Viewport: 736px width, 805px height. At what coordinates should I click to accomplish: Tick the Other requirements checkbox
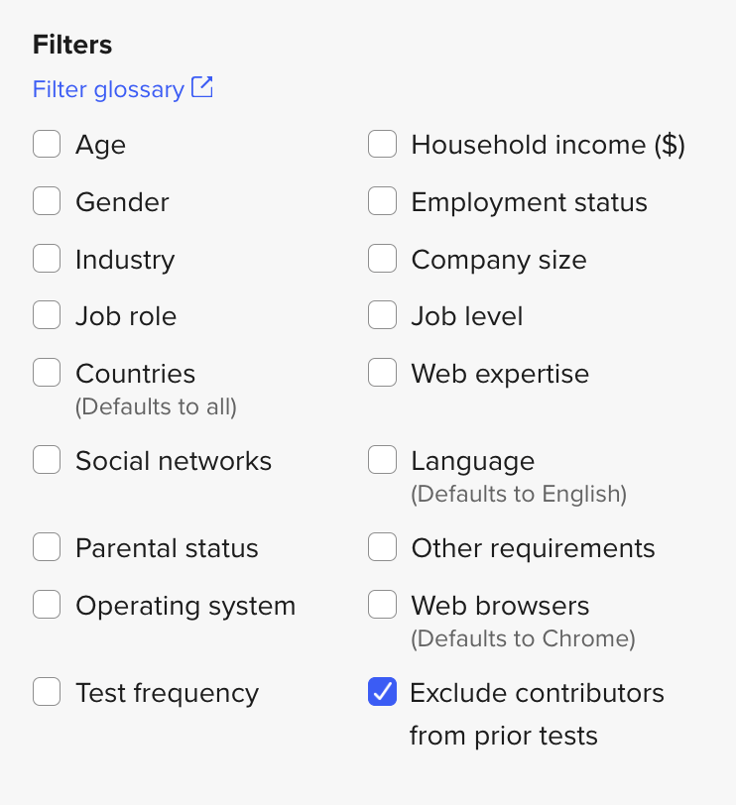pos(382,548)
